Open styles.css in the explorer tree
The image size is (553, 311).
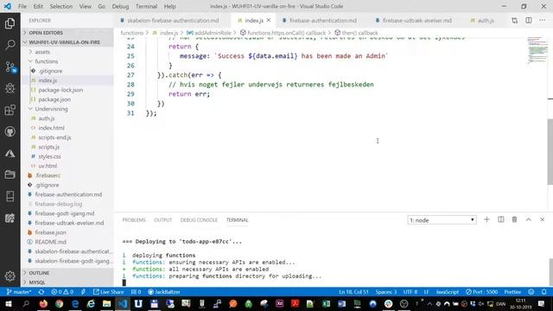click(x=49, y=156)
